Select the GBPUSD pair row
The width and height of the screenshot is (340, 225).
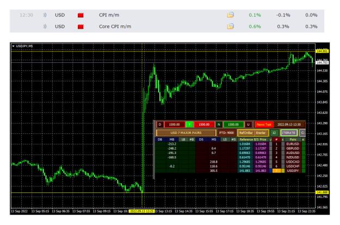coord(293,149)
